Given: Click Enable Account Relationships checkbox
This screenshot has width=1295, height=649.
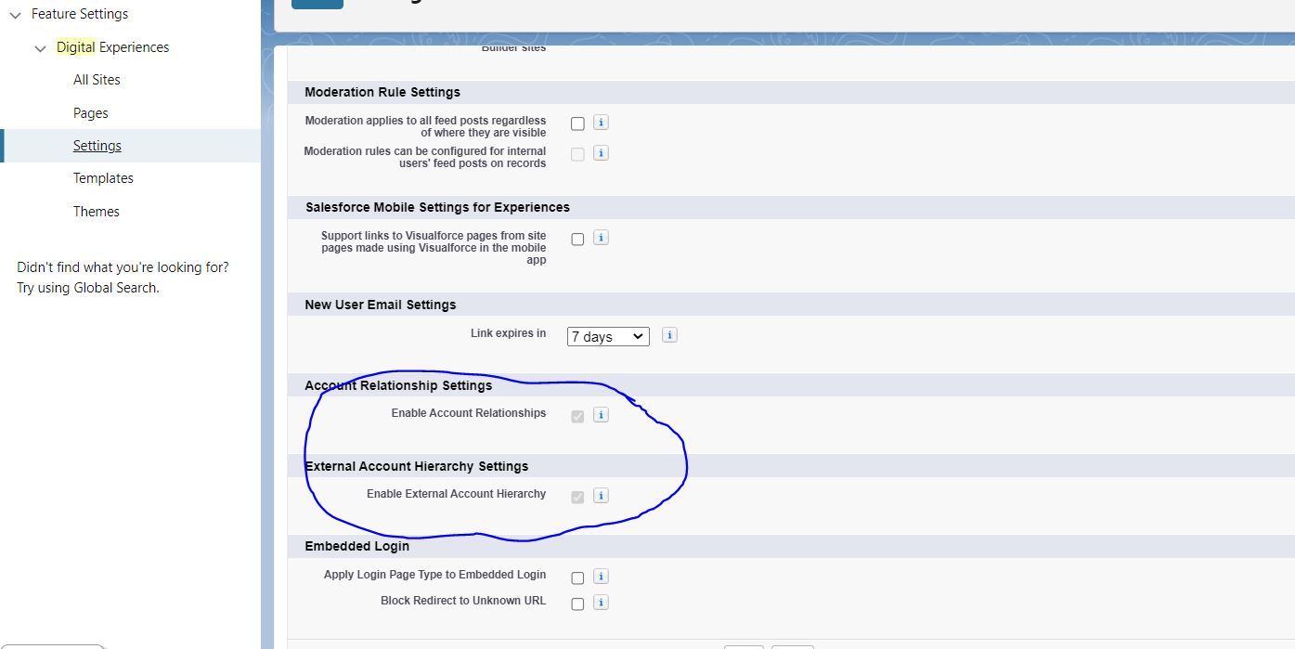Looking at the screenshot, I should [x=577, y=416].
